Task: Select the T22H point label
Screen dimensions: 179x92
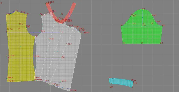Action: (x=63, y=81)
